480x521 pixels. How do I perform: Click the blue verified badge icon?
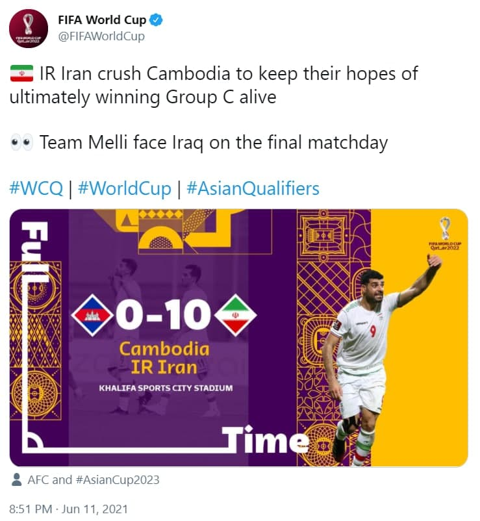156,20
